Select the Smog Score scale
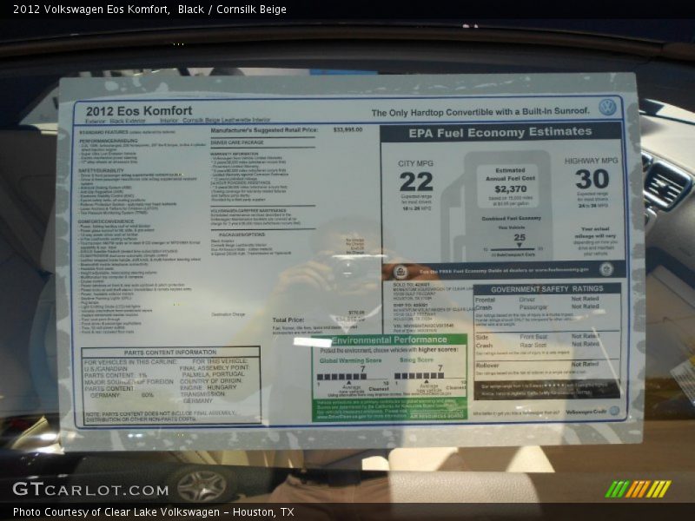 pyautogui.click(x=430, y=376)
